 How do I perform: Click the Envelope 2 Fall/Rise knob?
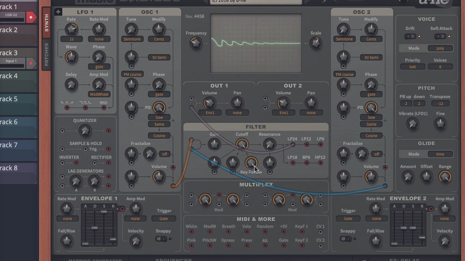tap(376, 241)
